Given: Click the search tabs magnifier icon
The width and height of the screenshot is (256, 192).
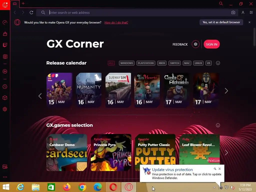Looking at the screenshot, I should [221, 3].
